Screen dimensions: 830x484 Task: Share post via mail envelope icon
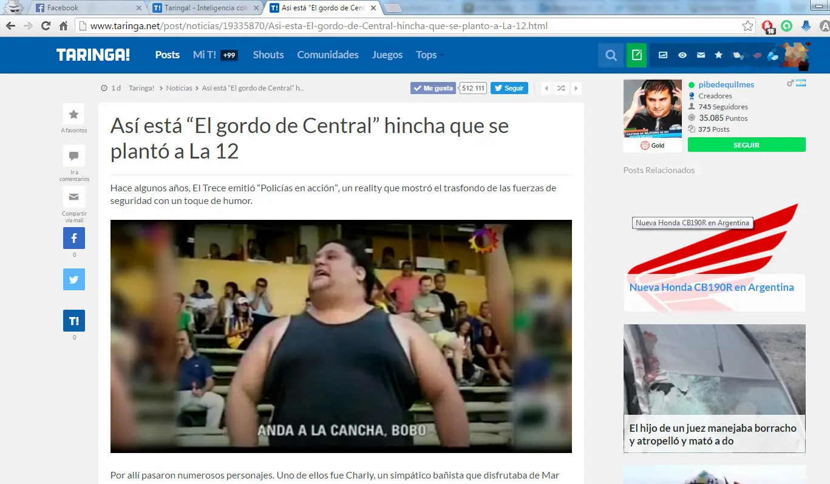(x=73, y=197)
